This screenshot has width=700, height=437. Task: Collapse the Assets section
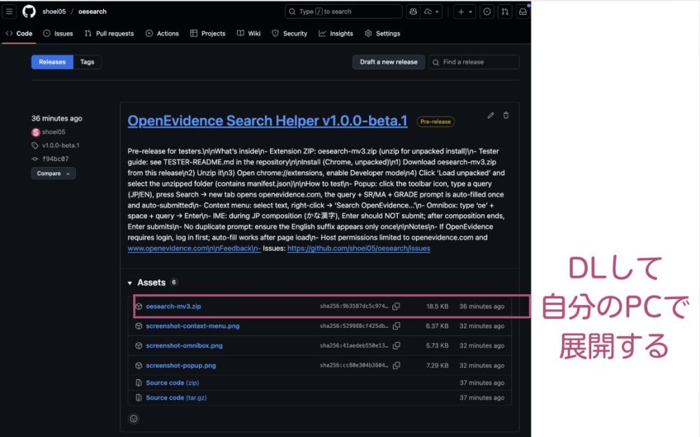[131, 283]
